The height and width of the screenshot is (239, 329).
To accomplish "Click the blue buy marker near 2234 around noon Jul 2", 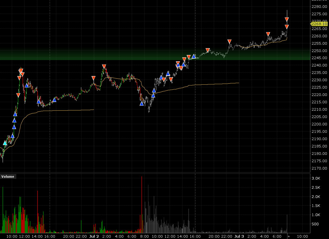I will 168,74.
